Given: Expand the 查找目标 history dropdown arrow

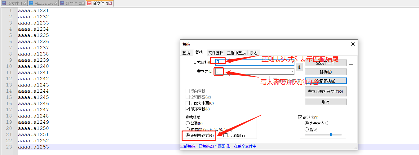Looking at the screenshot, I should click(x=291, y=62).
